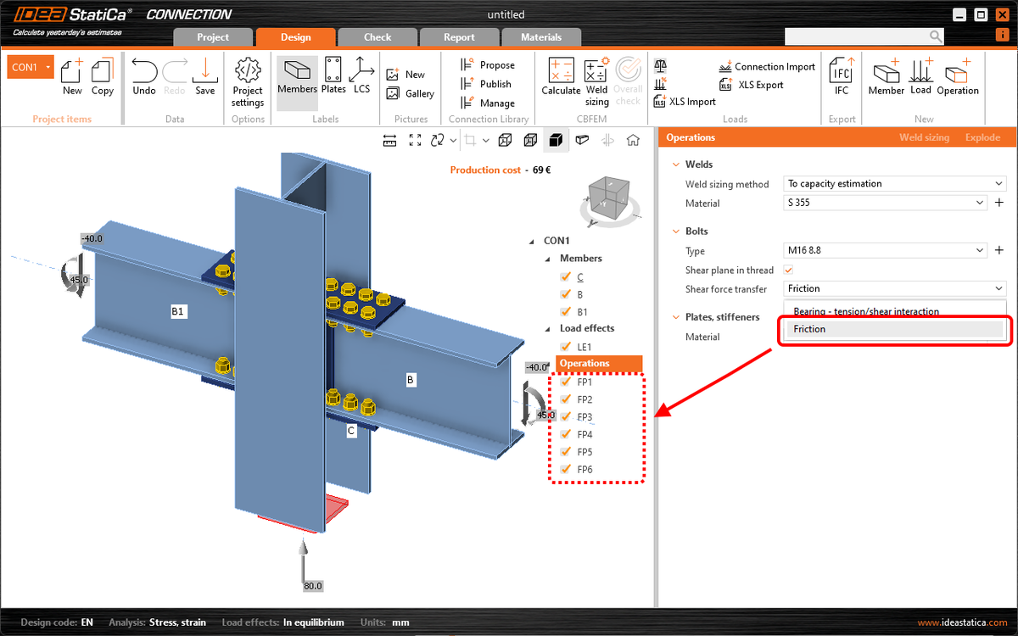Start analysis with the Calculate icon
Image resolution: width=1018 pixels, height=636 pixels.
560,76
